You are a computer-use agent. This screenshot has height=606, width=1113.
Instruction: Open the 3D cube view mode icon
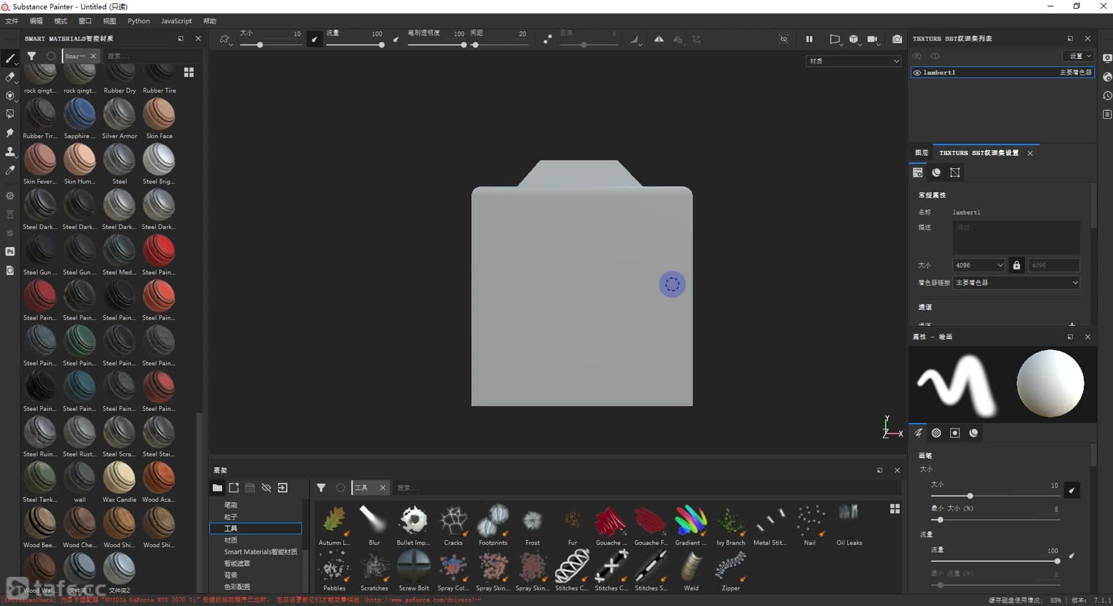point(854,39)
